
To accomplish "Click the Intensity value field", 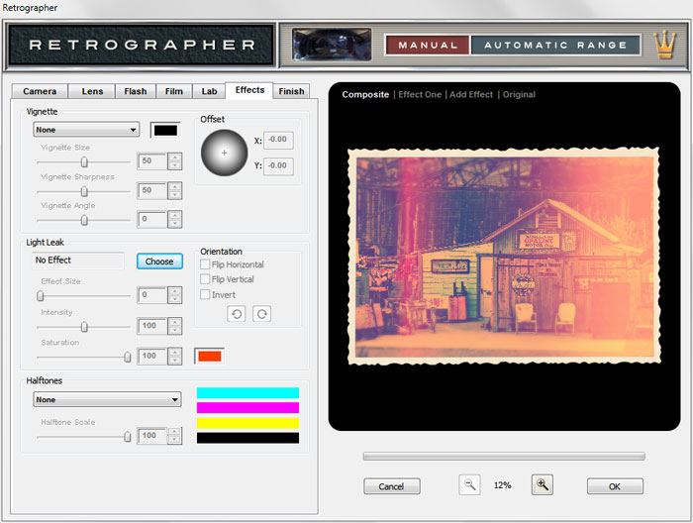I will click(x=152, y=326).
